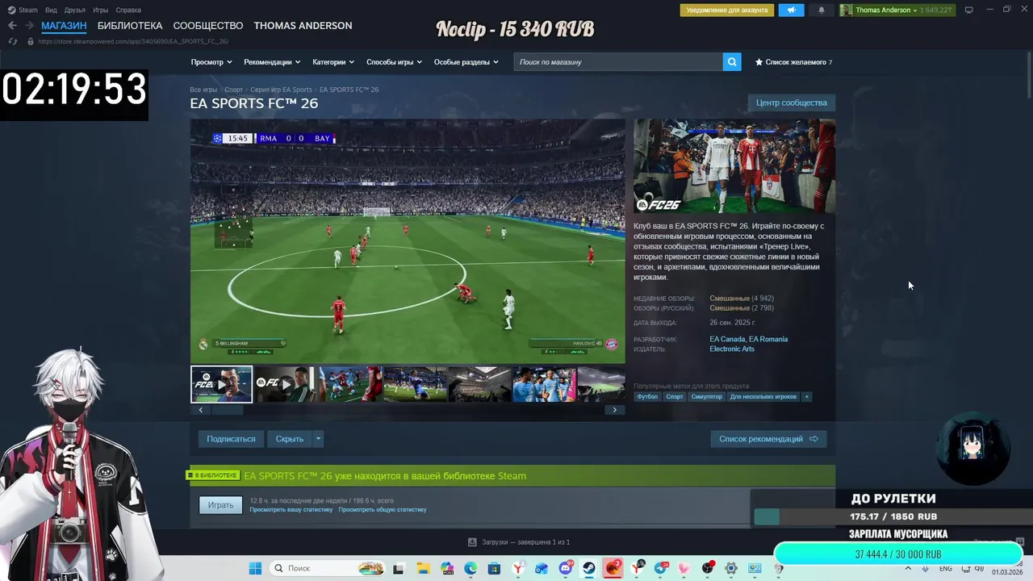The image size is (1033, 581).
Task: Expand the Категории dropdown menu
Action: 333,62
